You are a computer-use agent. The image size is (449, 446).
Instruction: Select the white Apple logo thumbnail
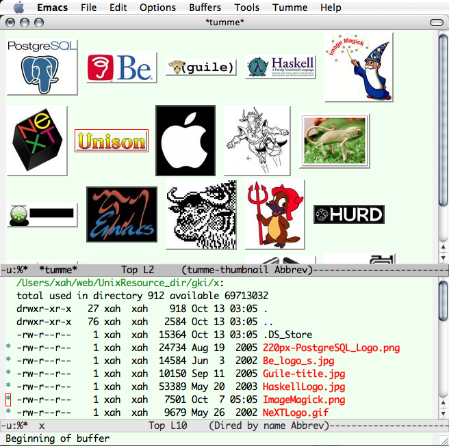click(185, 141)
